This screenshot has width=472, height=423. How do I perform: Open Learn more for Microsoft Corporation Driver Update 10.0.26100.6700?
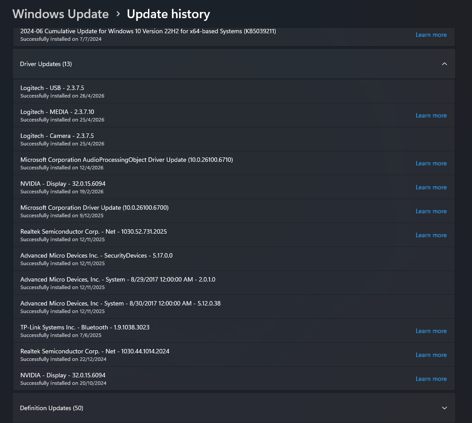(x=431, y=211)
